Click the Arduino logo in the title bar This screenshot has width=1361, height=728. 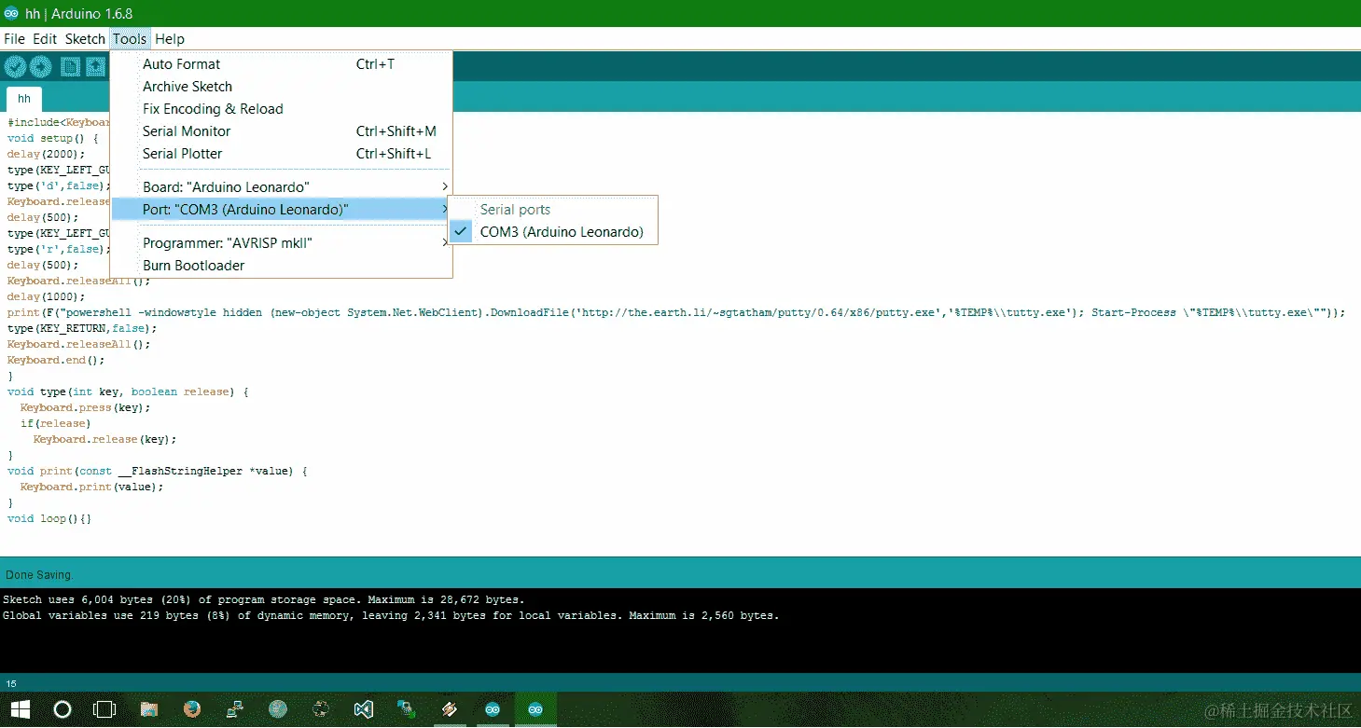point(11,13)
